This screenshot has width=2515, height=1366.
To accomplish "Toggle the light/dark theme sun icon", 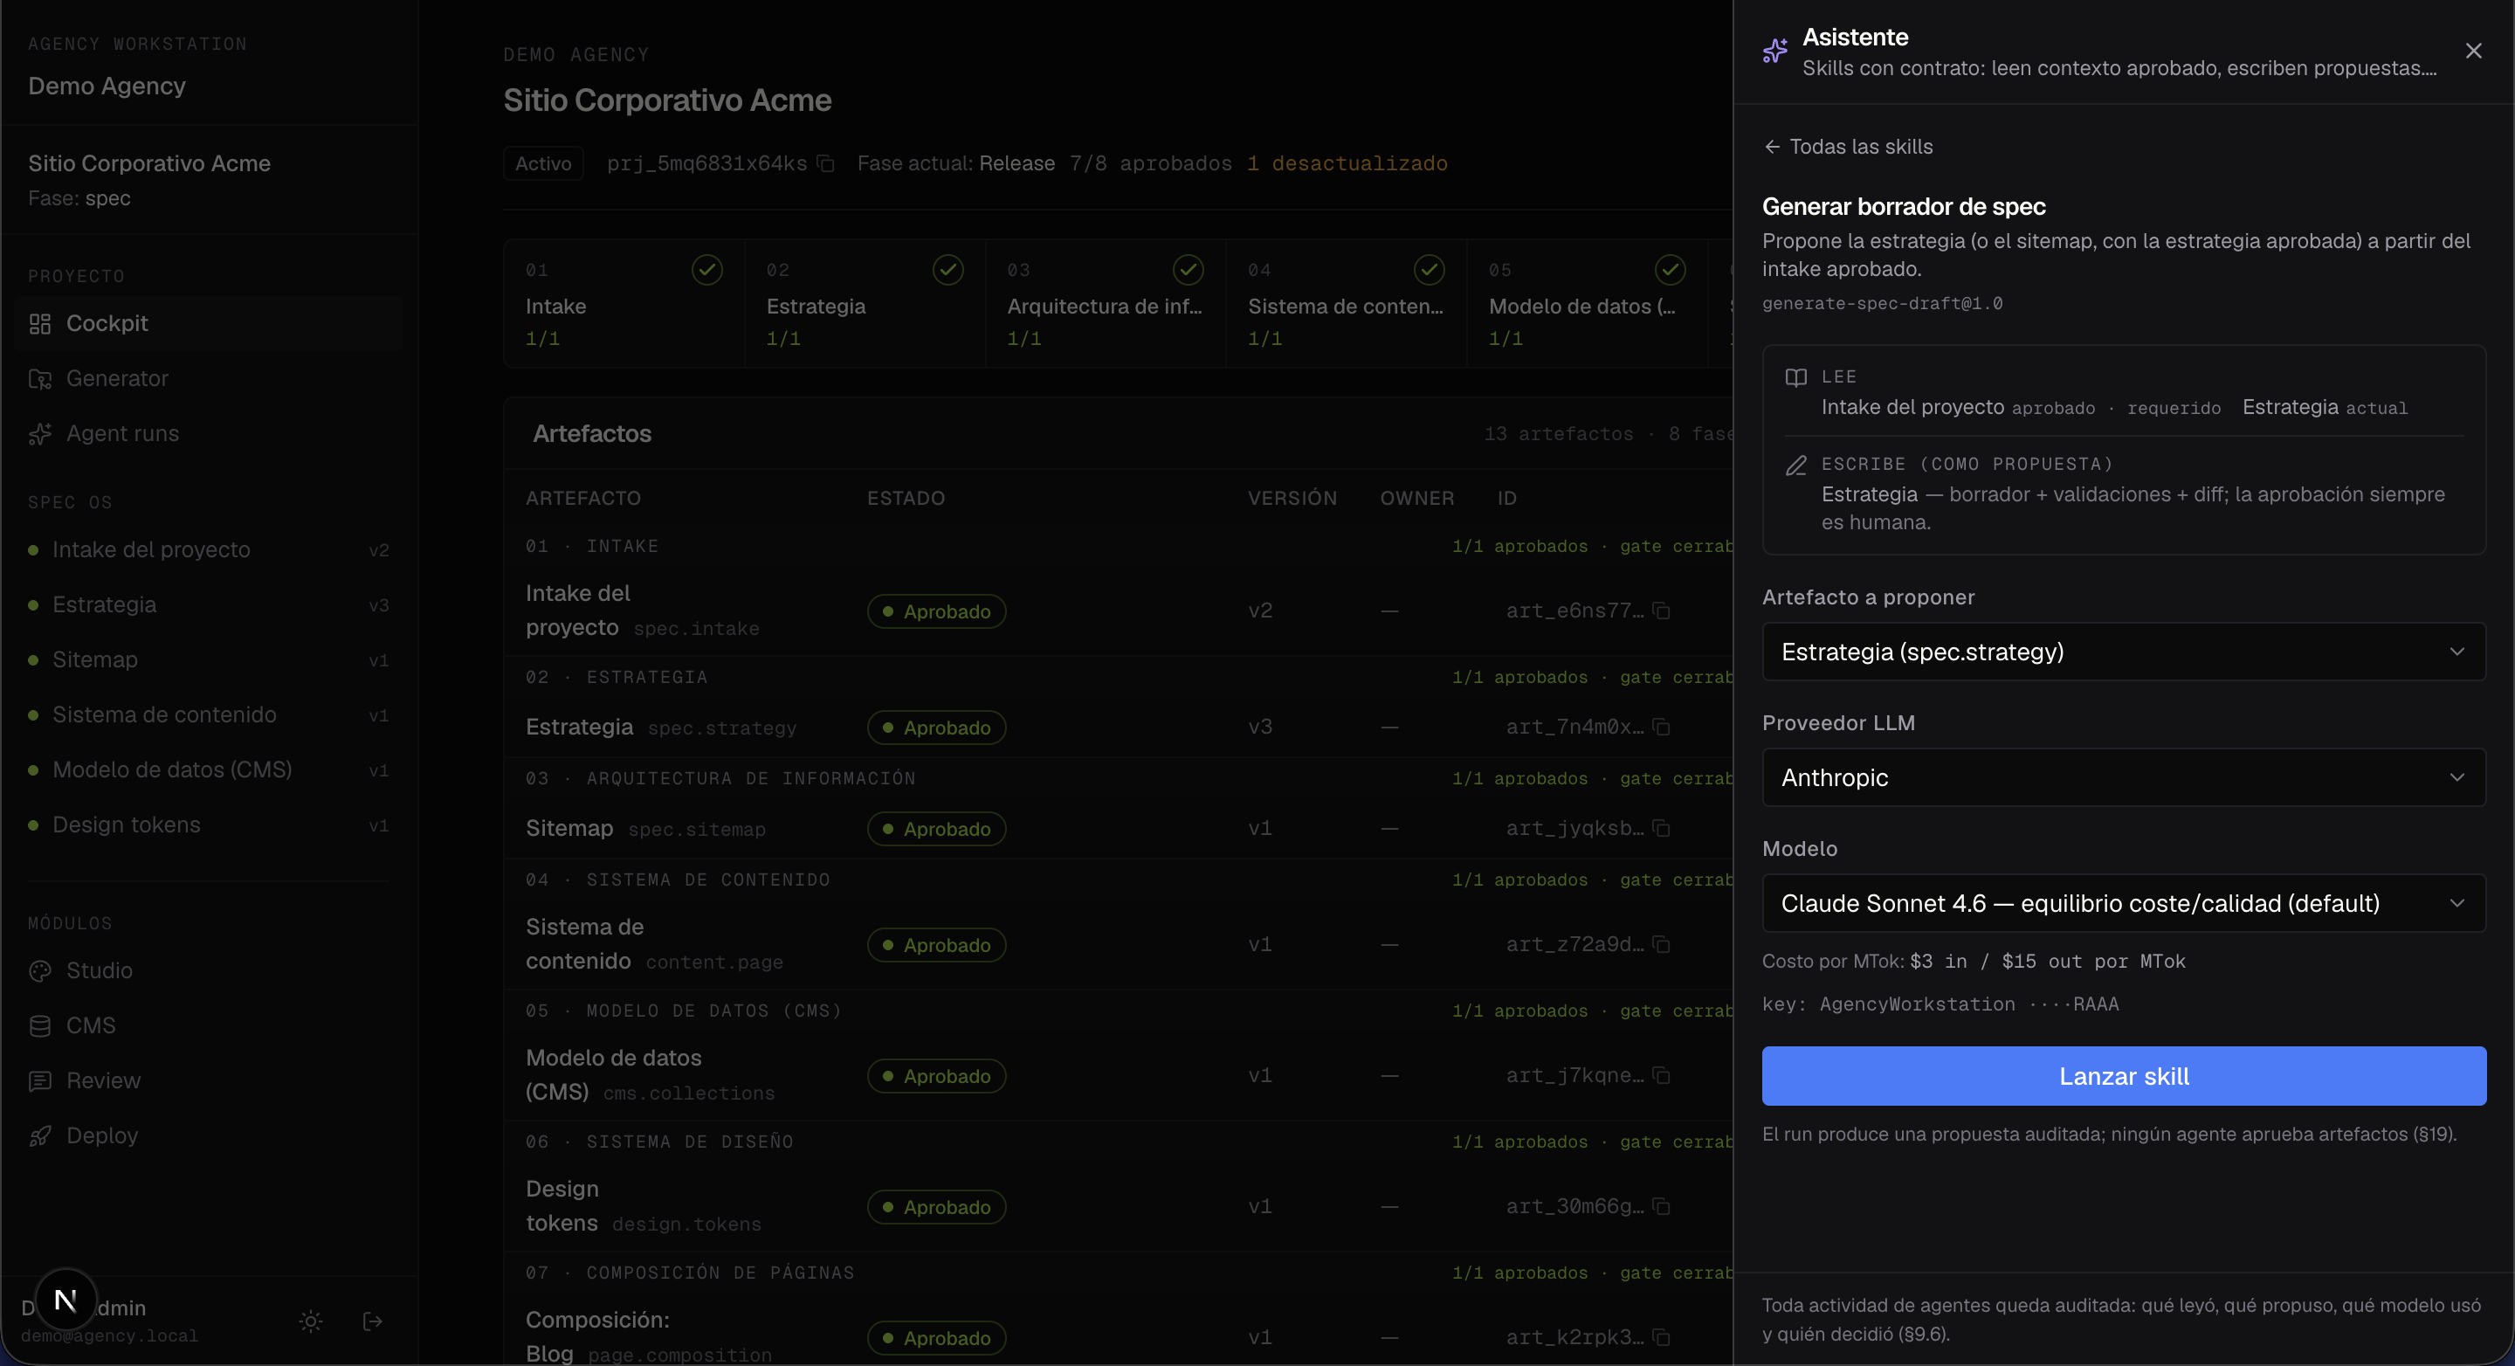I will 311,1321.
